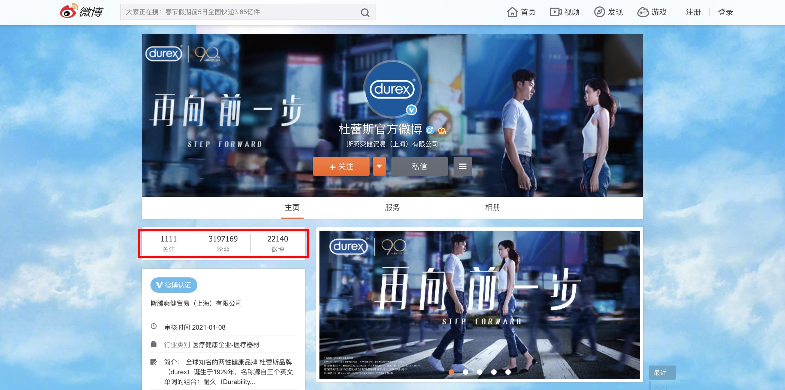Click the 游戏 games icon

pyautogui.click(x=644, y=12)
